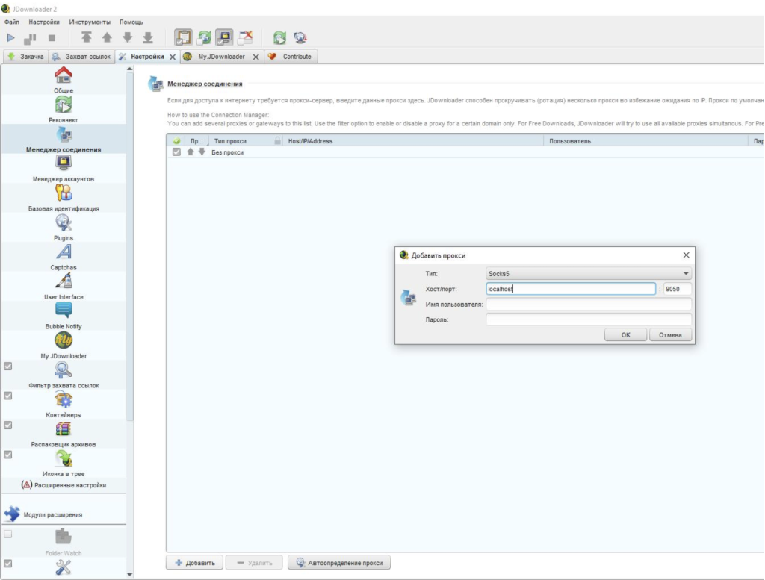This screenshot has height=580, width=765.
Task: Open the Помощь menu
Action: [x=131, y=22]
